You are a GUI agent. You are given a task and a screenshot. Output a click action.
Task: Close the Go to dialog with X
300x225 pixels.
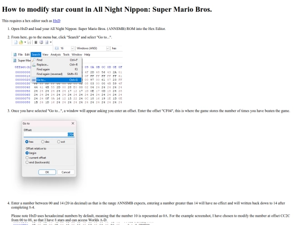73,123
